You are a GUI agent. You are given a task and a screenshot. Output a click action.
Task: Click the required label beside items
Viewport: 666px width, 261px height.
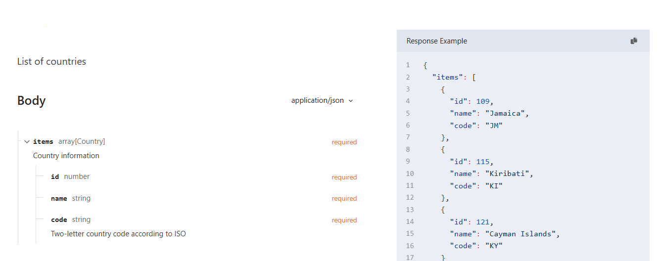click(x=344, y=142)
